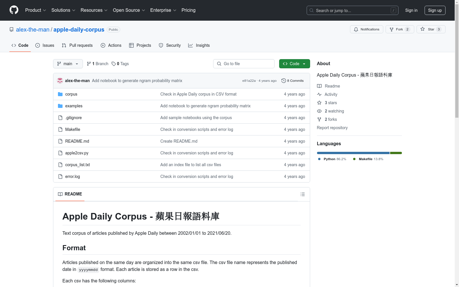Open the apple-daily-corpus repo name link

pyautogui.click(x=79, y=30)
